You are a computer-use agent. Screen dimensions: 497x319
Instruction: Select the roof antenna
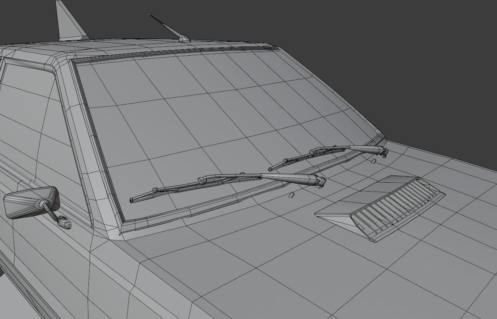[x=170, y=27]
